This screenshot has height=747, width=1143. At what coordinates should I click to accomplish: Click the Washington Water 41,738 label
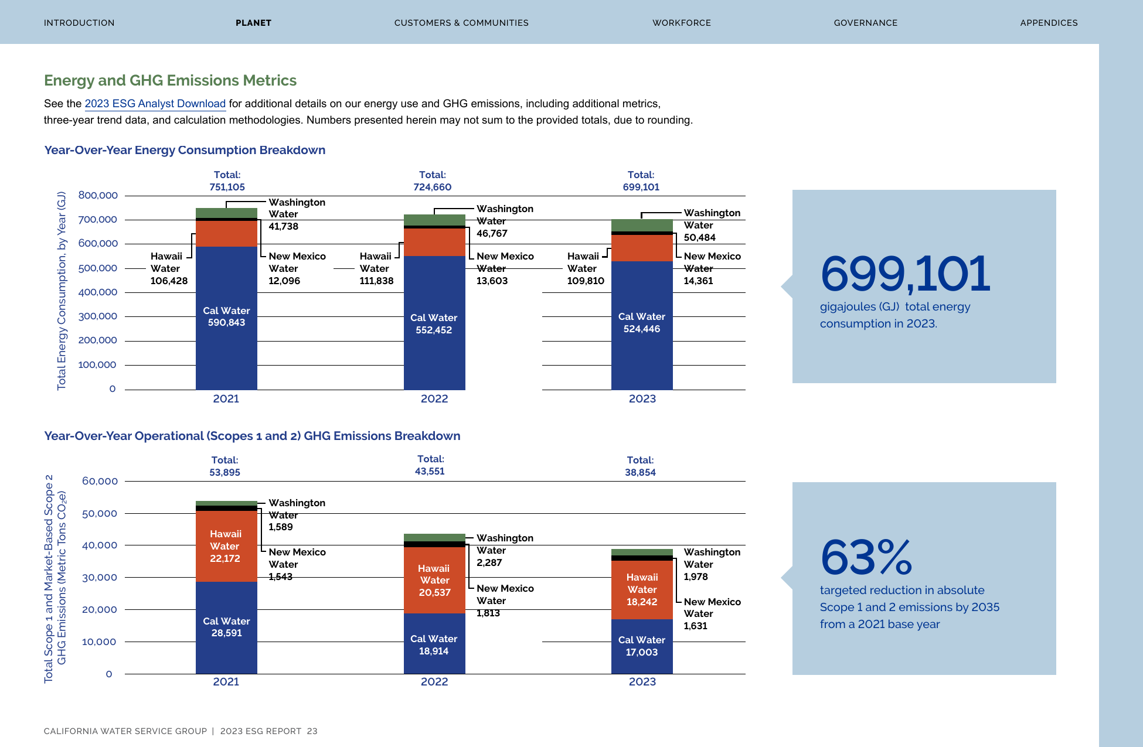pyautogui.click(x=297, y=214)
